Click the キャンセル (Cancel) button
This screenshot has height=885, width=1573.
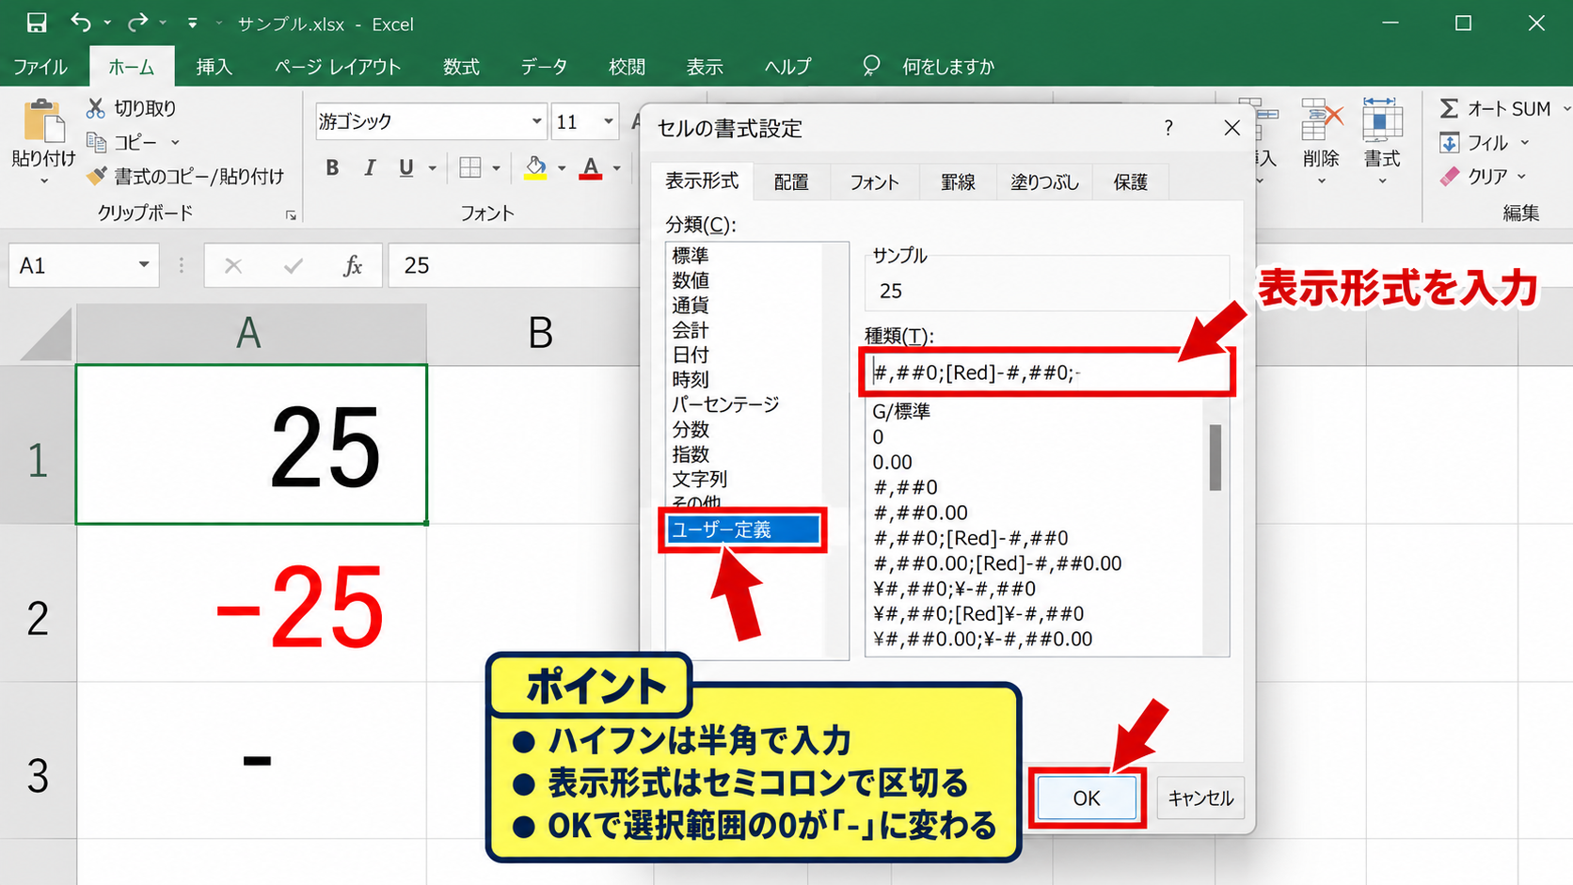point(1200,798)
